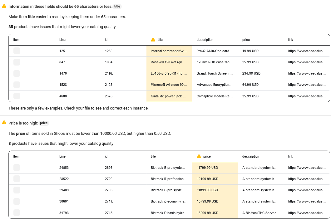Click the price tag beside Price is too high

pyautogui.click(x=44, y=123)
